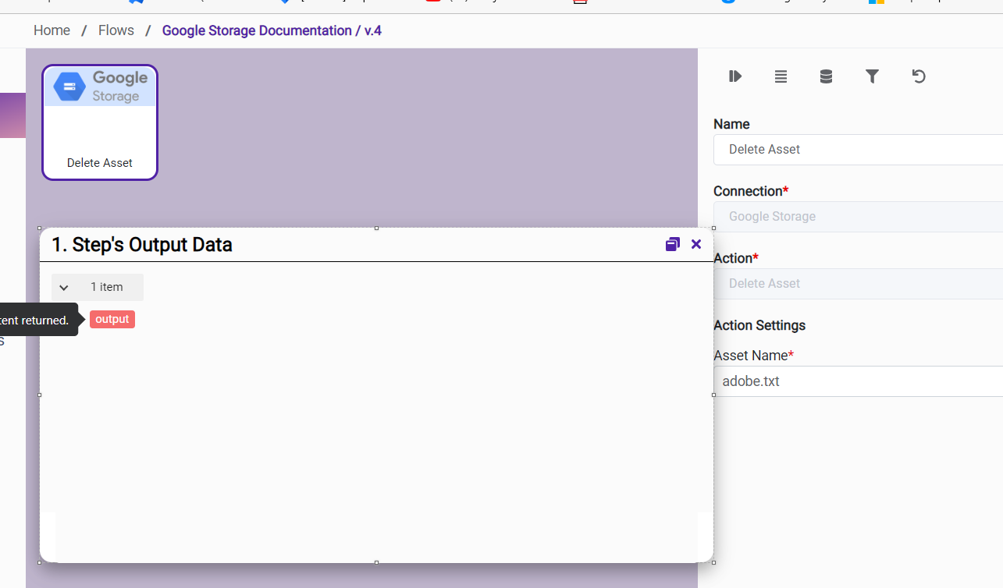Click the Name field containing Delete Asset

coord(857,150)
